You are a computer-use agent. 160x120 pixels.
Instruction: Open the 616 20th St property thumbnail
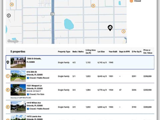18,76
